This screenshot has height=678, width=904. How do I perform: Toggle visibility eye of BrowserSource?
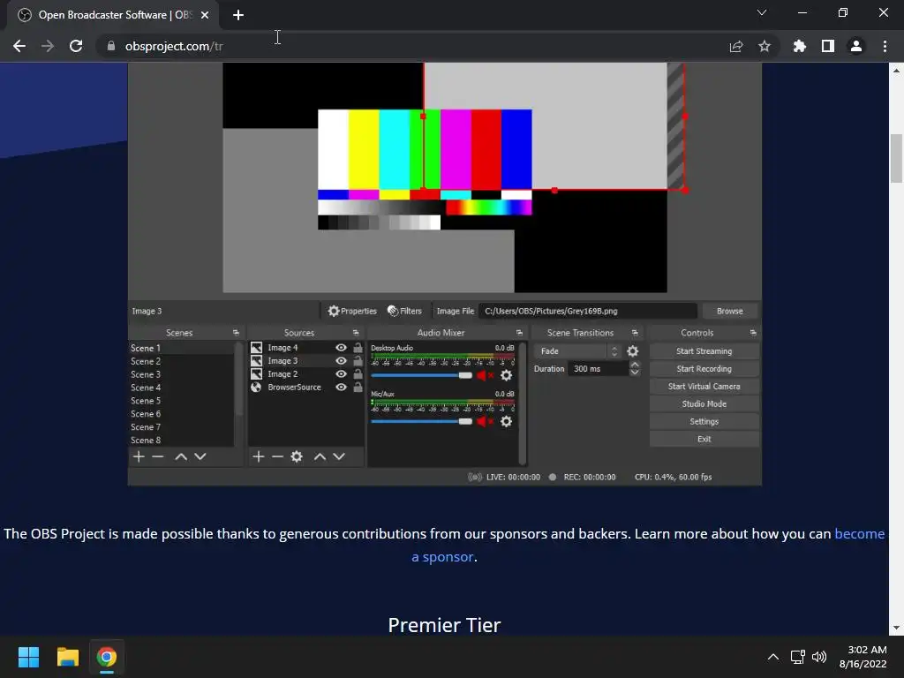pos(342,387)
